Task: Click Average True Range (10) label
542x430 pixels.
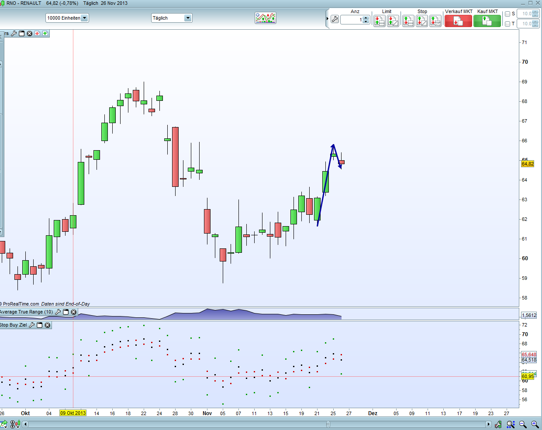Action: [x=26, y=312]
